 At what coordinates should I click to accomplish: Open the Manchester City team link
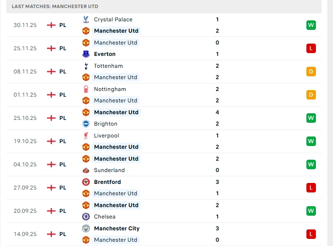[116, 228]
